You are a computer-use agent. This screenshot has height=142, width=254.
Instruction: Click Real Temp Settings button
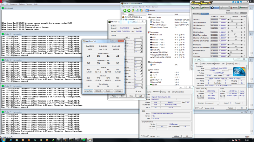click(x=118, y=91)
